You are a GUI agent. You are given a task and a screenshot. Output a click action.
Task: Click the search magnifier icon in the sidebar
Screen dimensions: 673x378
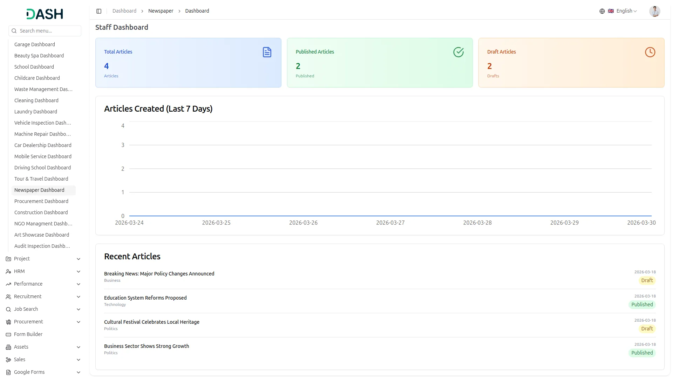14,31
